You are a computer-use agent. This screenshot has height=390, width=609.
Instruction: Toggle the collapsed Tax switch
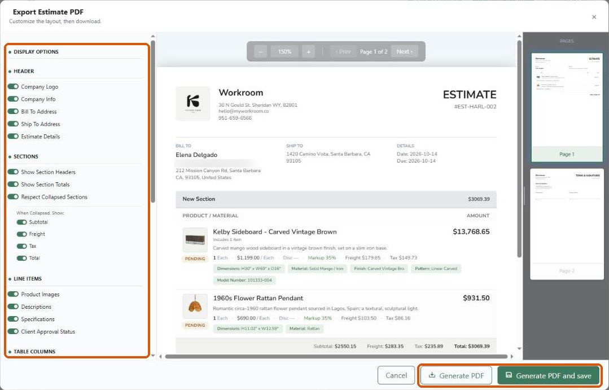click(22, 246)
